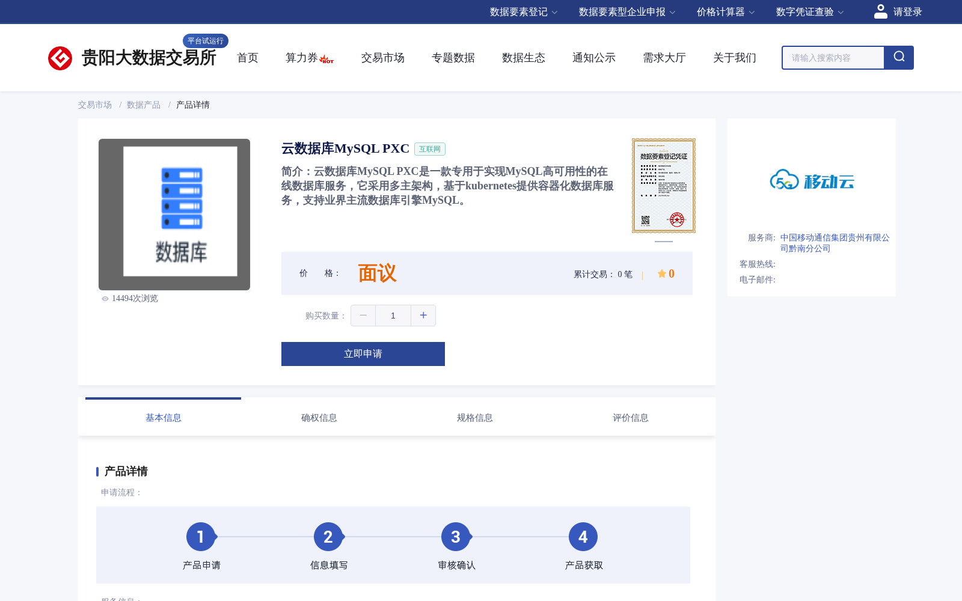962x601 pixels.
Task: Open 需求大厅 nav item
Action: pos(664,58)
